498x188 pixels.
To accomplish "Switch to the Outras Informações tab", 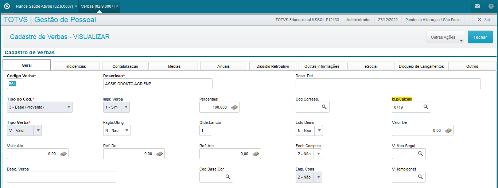I will point(322,66).
